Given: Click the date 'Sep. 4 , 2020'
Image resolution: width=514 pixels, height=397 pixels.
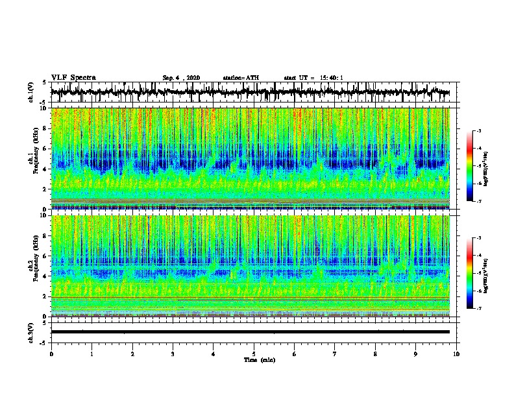Looking at the screenshot, I should [x=181, y=78].
